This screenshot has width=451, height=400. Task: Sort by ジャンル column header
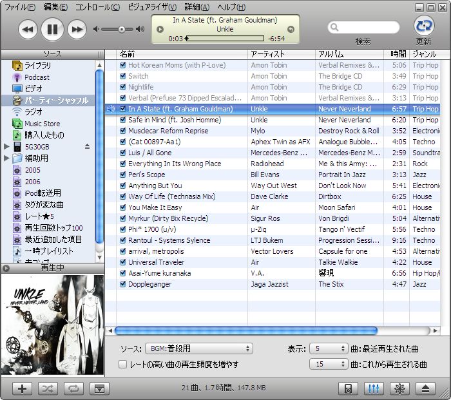tap(425, 54)
